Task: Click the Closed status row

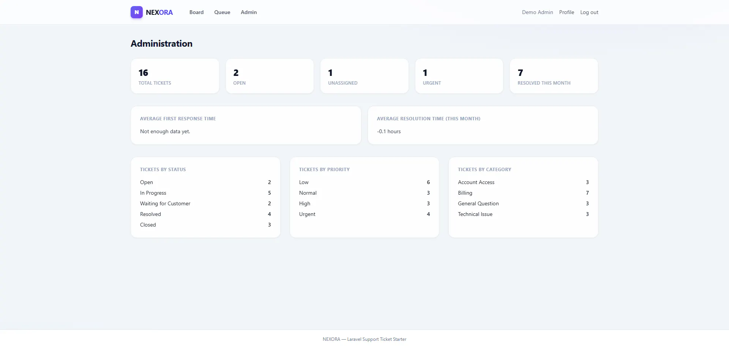Action: (x=205, y=225)
